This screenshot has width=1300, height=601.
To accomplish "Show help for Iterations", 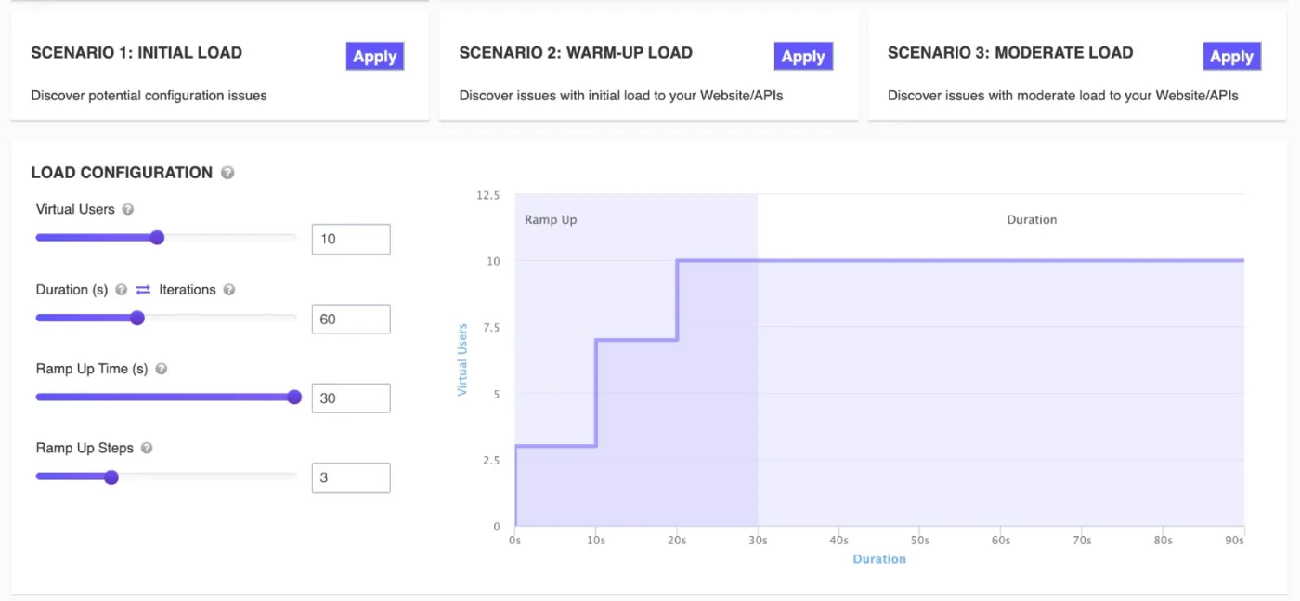I will point(229,290).
